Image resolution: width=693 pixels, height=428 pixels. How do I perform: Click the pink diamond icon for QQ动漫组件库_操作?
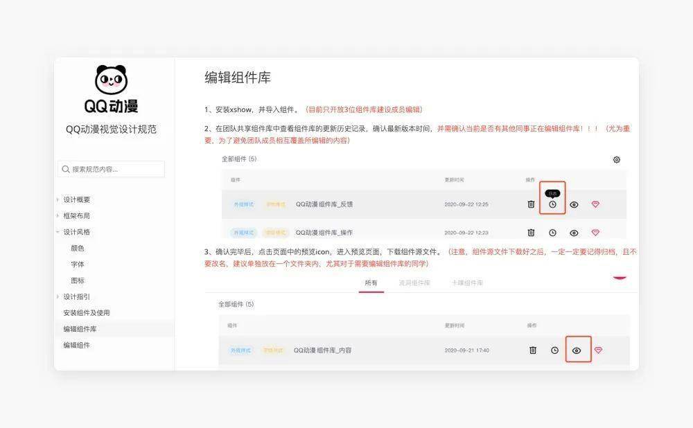point(595,232)
